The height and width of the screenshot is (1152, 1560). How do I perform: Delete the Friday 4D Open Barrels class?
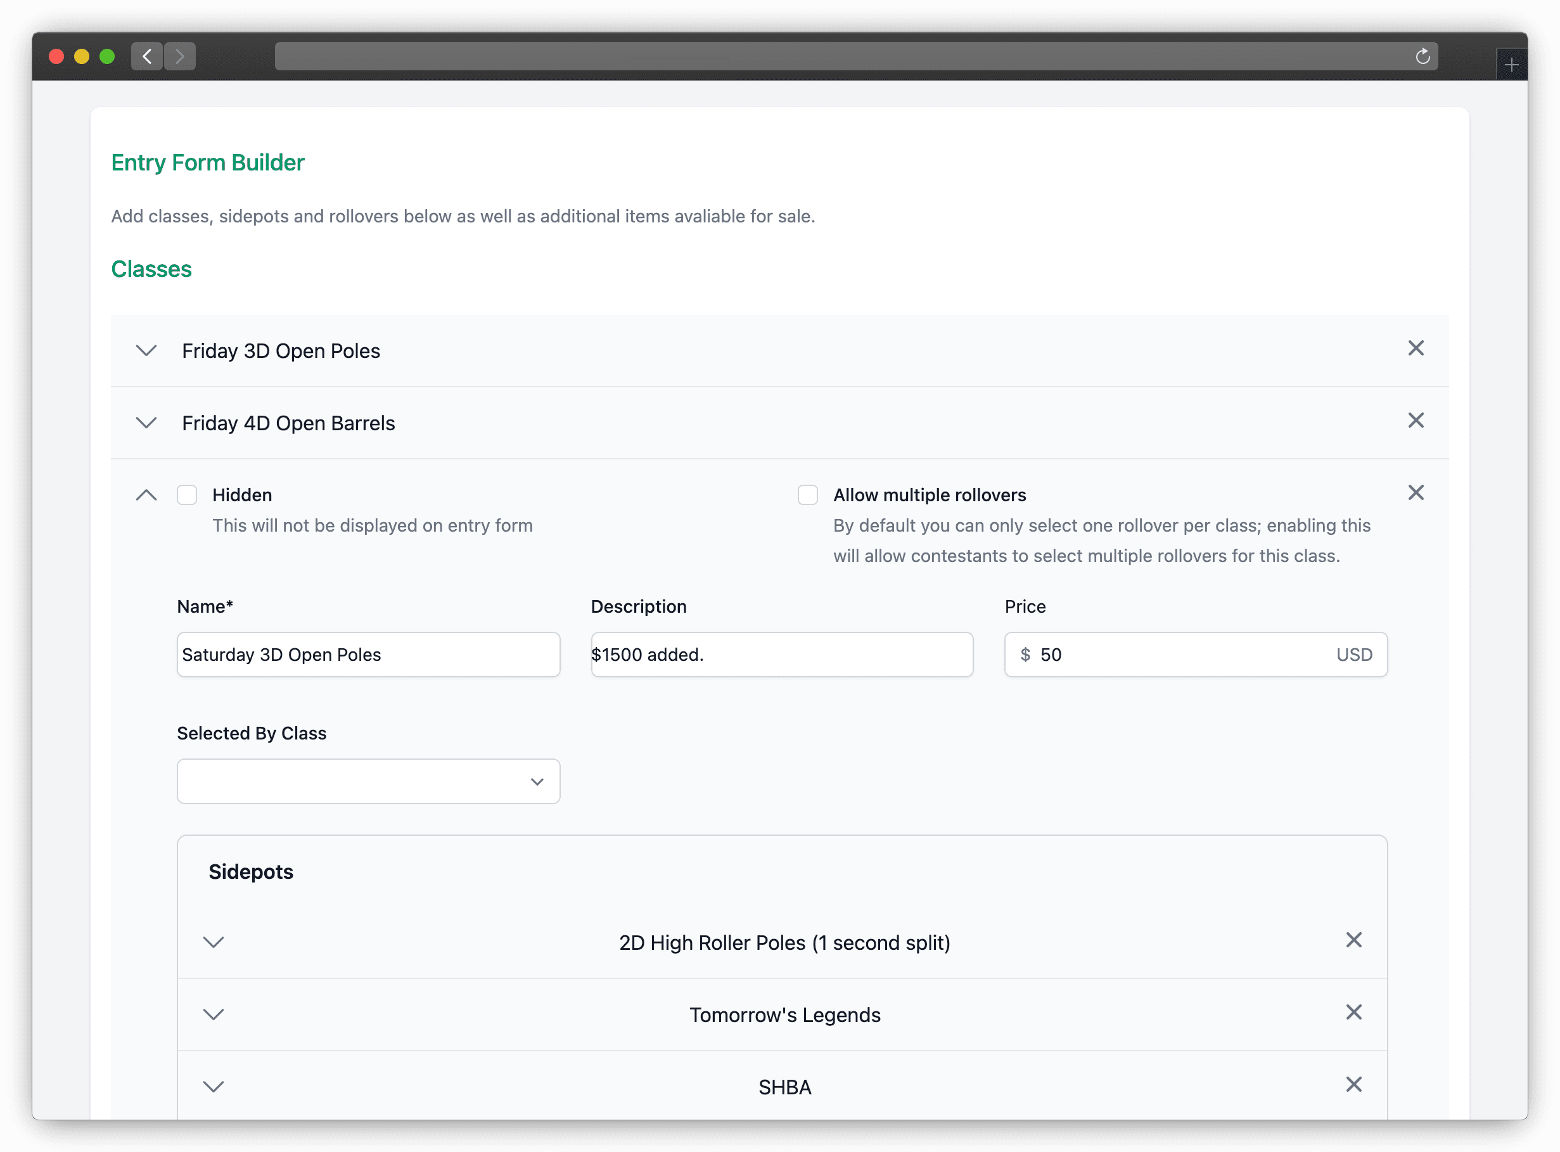click(x=1415, y=421)
